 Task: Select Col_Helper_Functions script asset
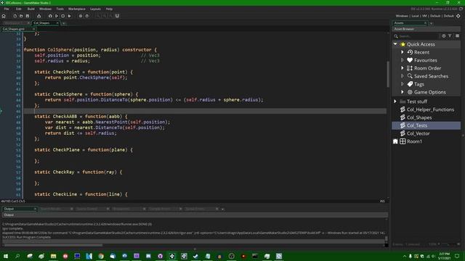tap(426, 109)
